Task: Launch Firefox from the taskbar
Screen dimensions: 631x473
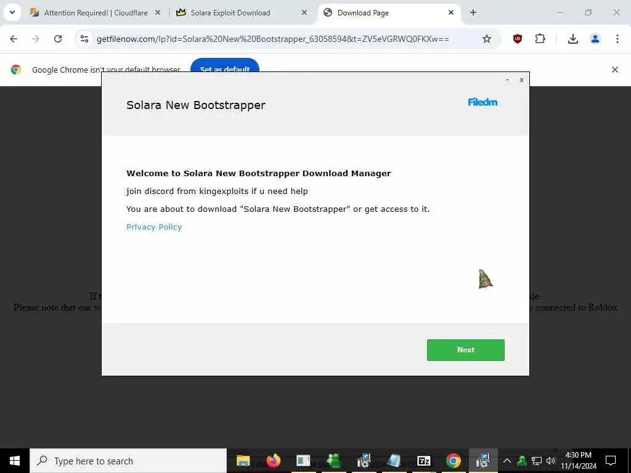Action: pyautogui.click(x=273, y=461)
